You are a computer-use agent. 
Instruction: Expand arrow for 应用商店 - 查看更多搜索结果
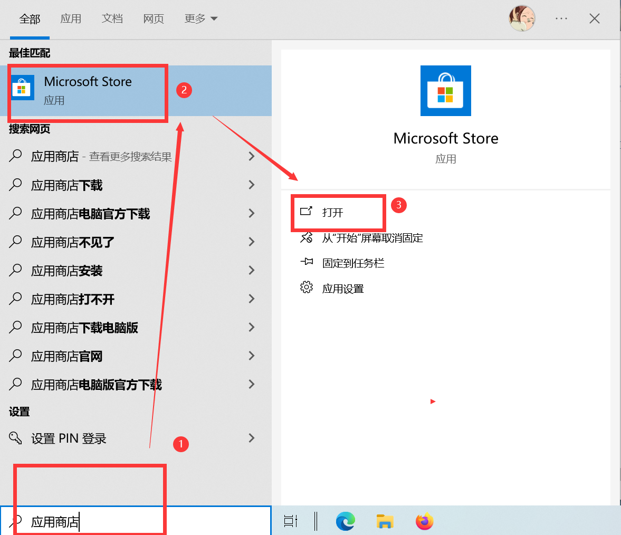click(x=252, y=156)
